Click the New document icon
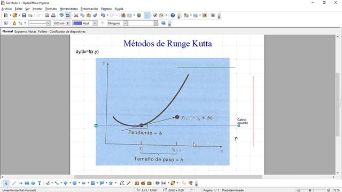The image size is (342, 192). [6, 15]
